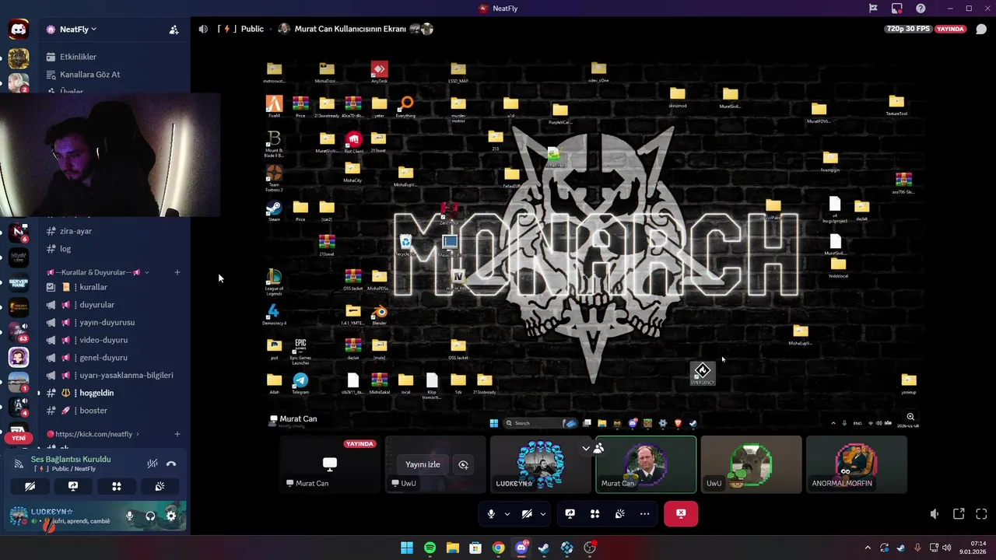Share your screen from the voice panel
The width and height of the screenshot is (996, 560).
coord(73,486)
